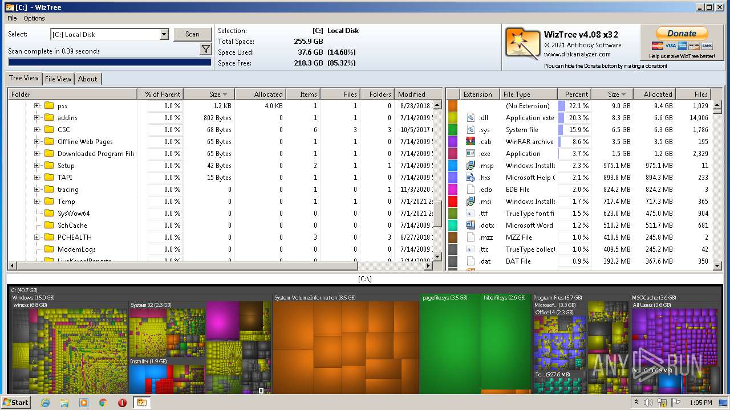The height and width of the screenshot is (410, 730).
Task: Open Chrome from the taskbar
Action: point(103,403)
